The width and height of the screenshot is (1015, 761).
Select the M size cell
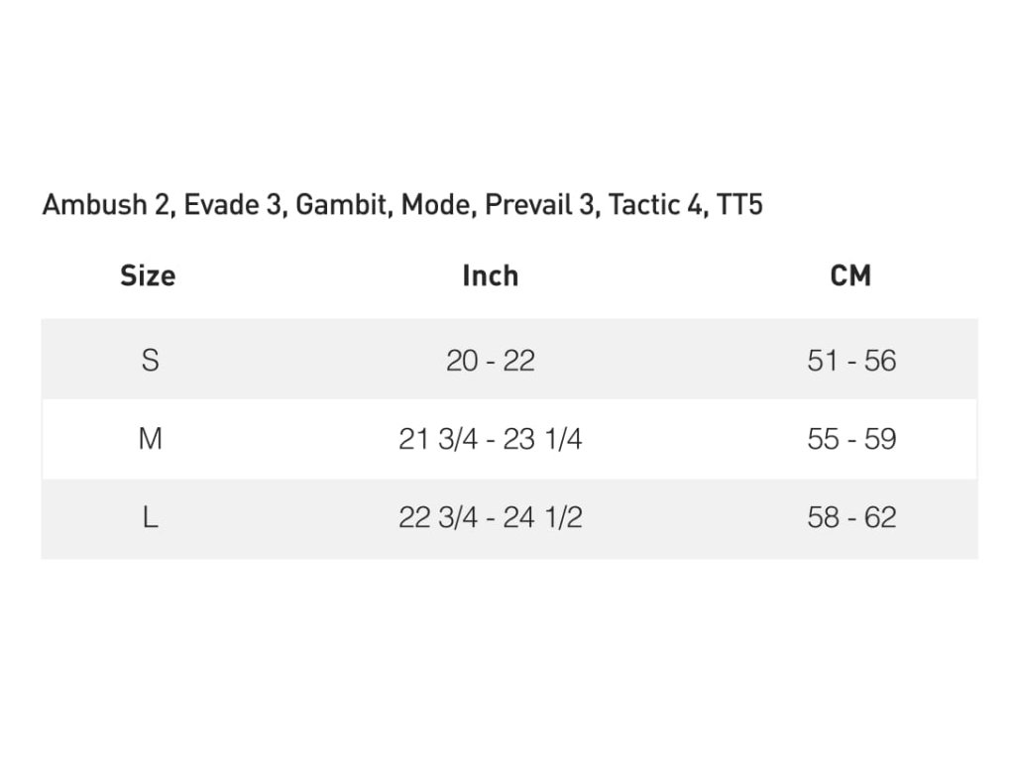click(x=151, y=439)
